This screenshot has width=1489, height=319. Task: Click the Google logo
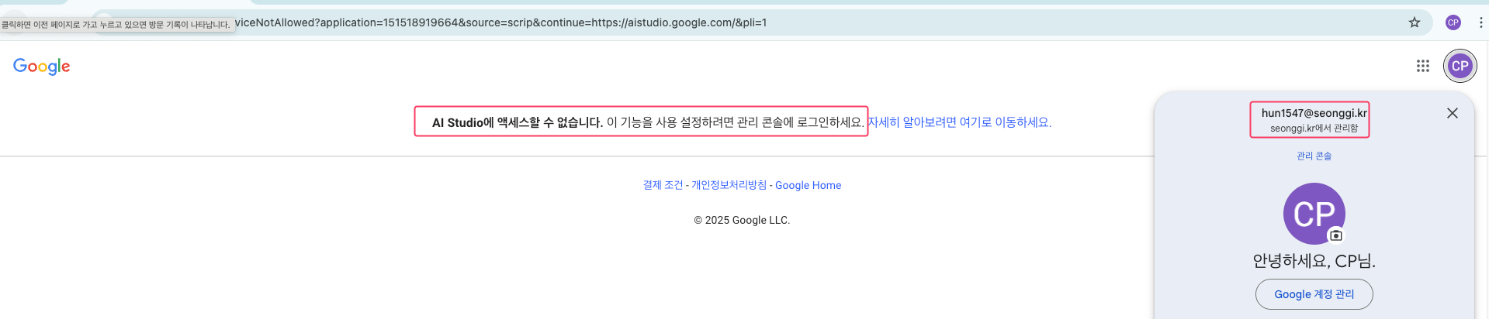pos(42,67)
